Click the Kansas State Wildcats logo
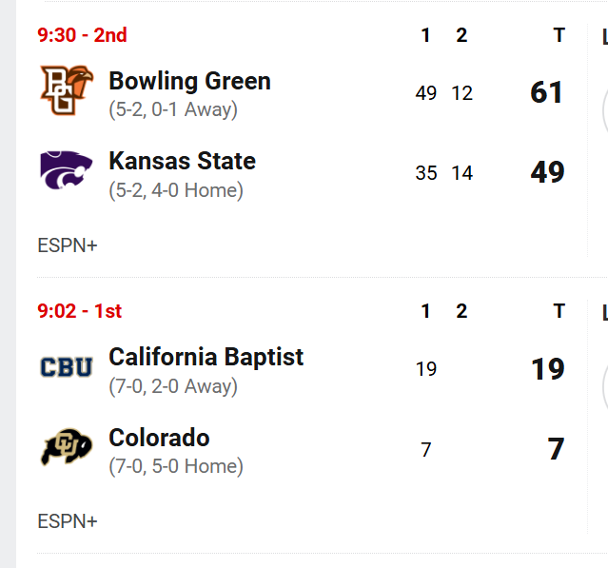This screenshot has height=568, width=608. click(x=67, y=169)
